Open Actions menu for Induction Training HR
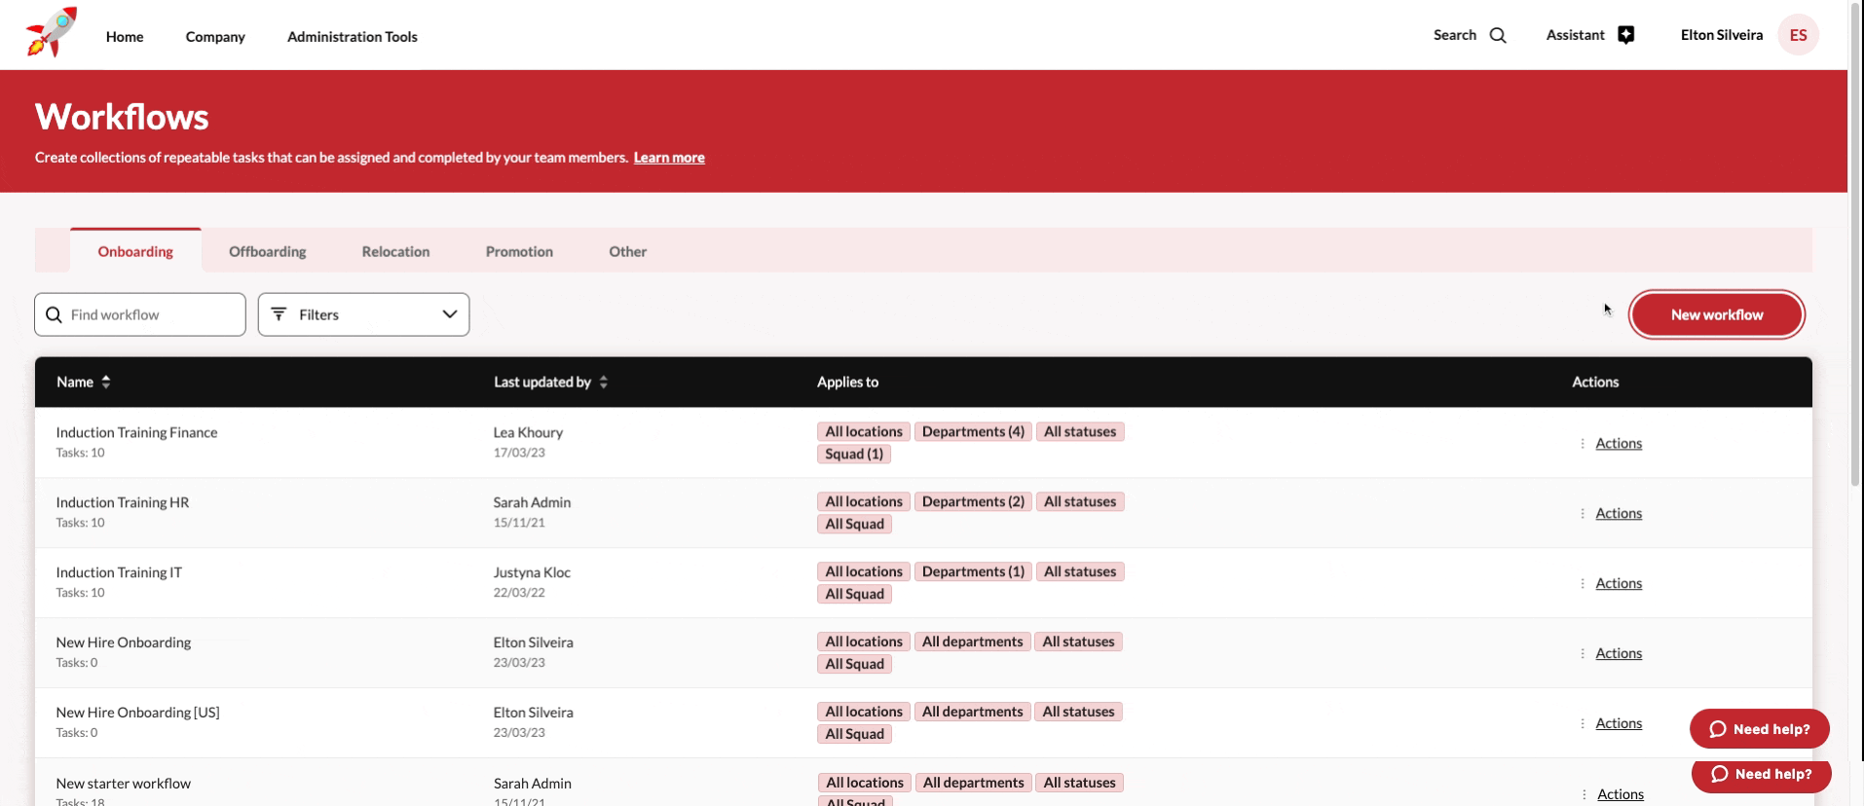Screen dimensions: 1864x806 pyautogui.click(x=1618, y=514)
